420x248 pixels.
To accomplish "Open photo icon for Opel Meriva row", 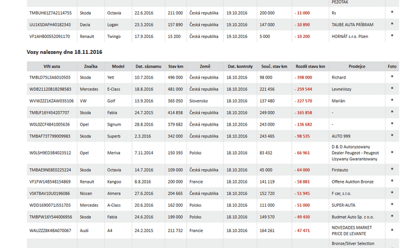I will pos(392,152).
